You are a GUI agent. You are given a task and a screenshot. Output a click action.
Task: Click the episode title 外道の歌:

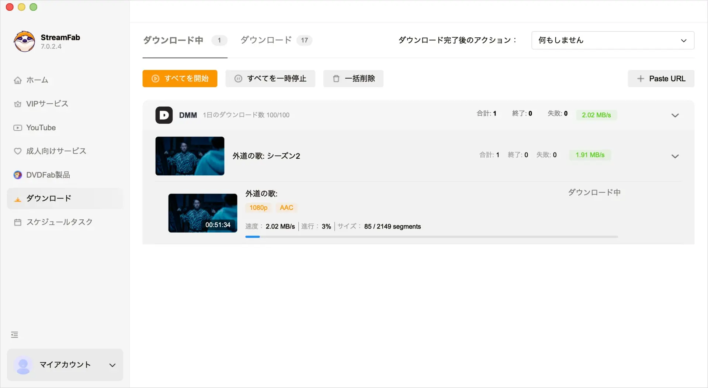click(x=261, y=193)
